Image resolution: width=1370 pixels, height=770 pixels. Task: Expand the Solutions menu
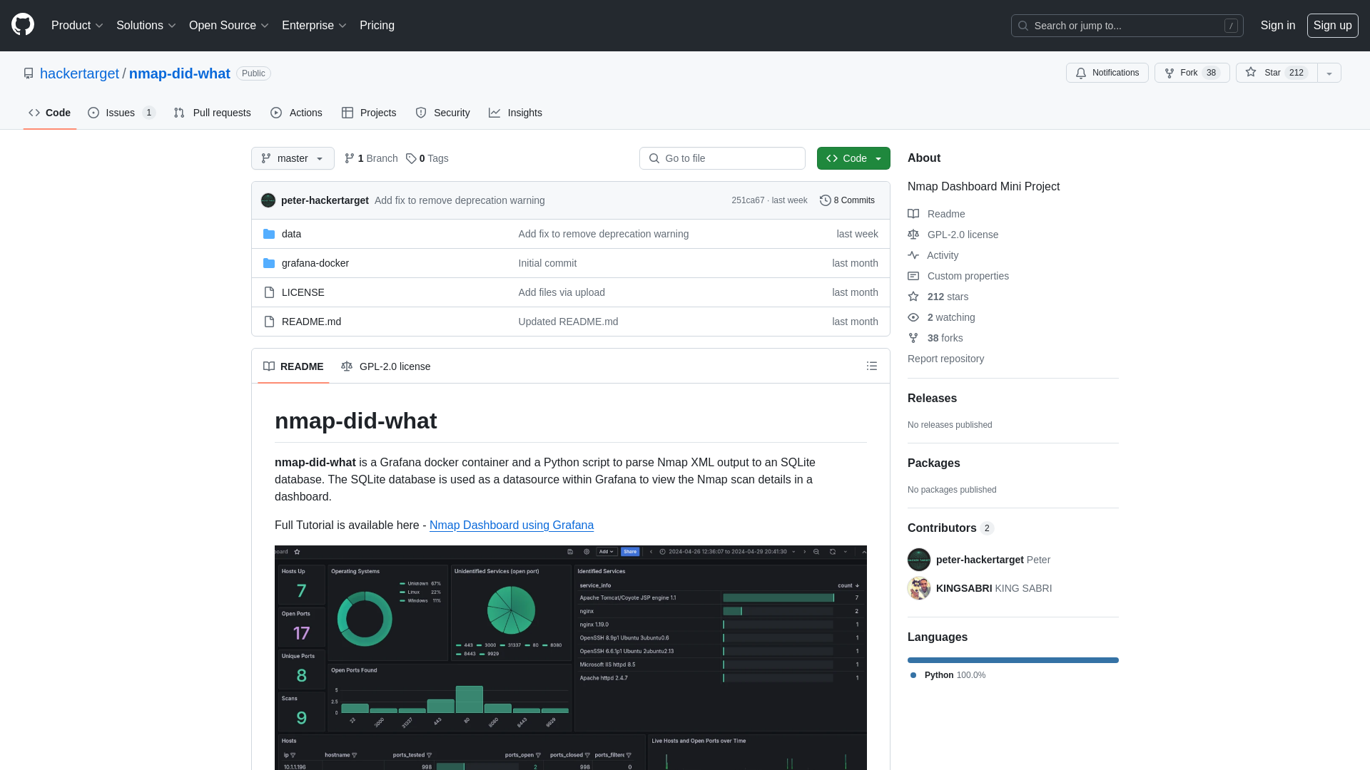146,26
